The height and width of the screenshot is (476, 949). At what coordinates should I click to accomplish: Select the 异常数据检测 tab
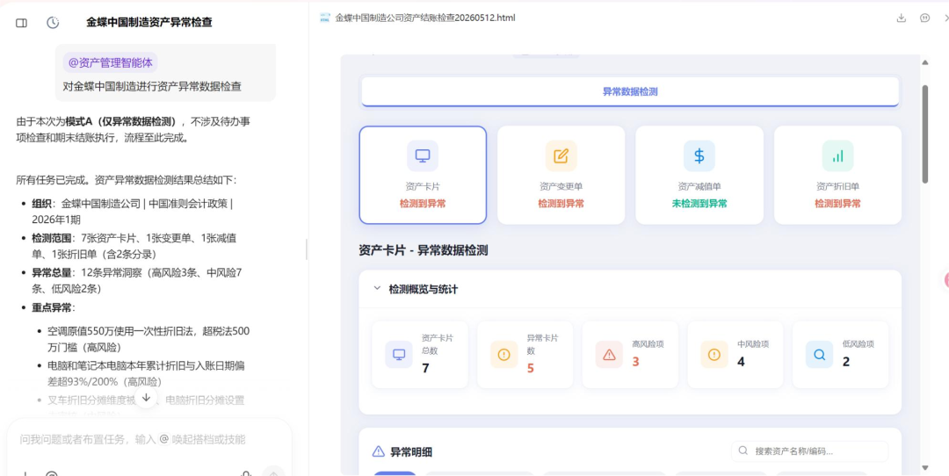tap(630, 92)
